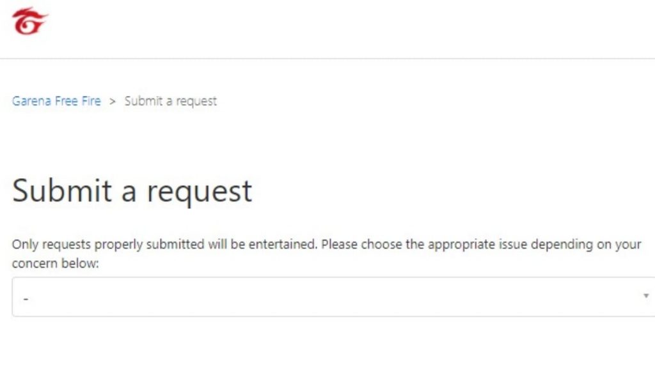Click the red Garena dragon logo

pos(29,21)
